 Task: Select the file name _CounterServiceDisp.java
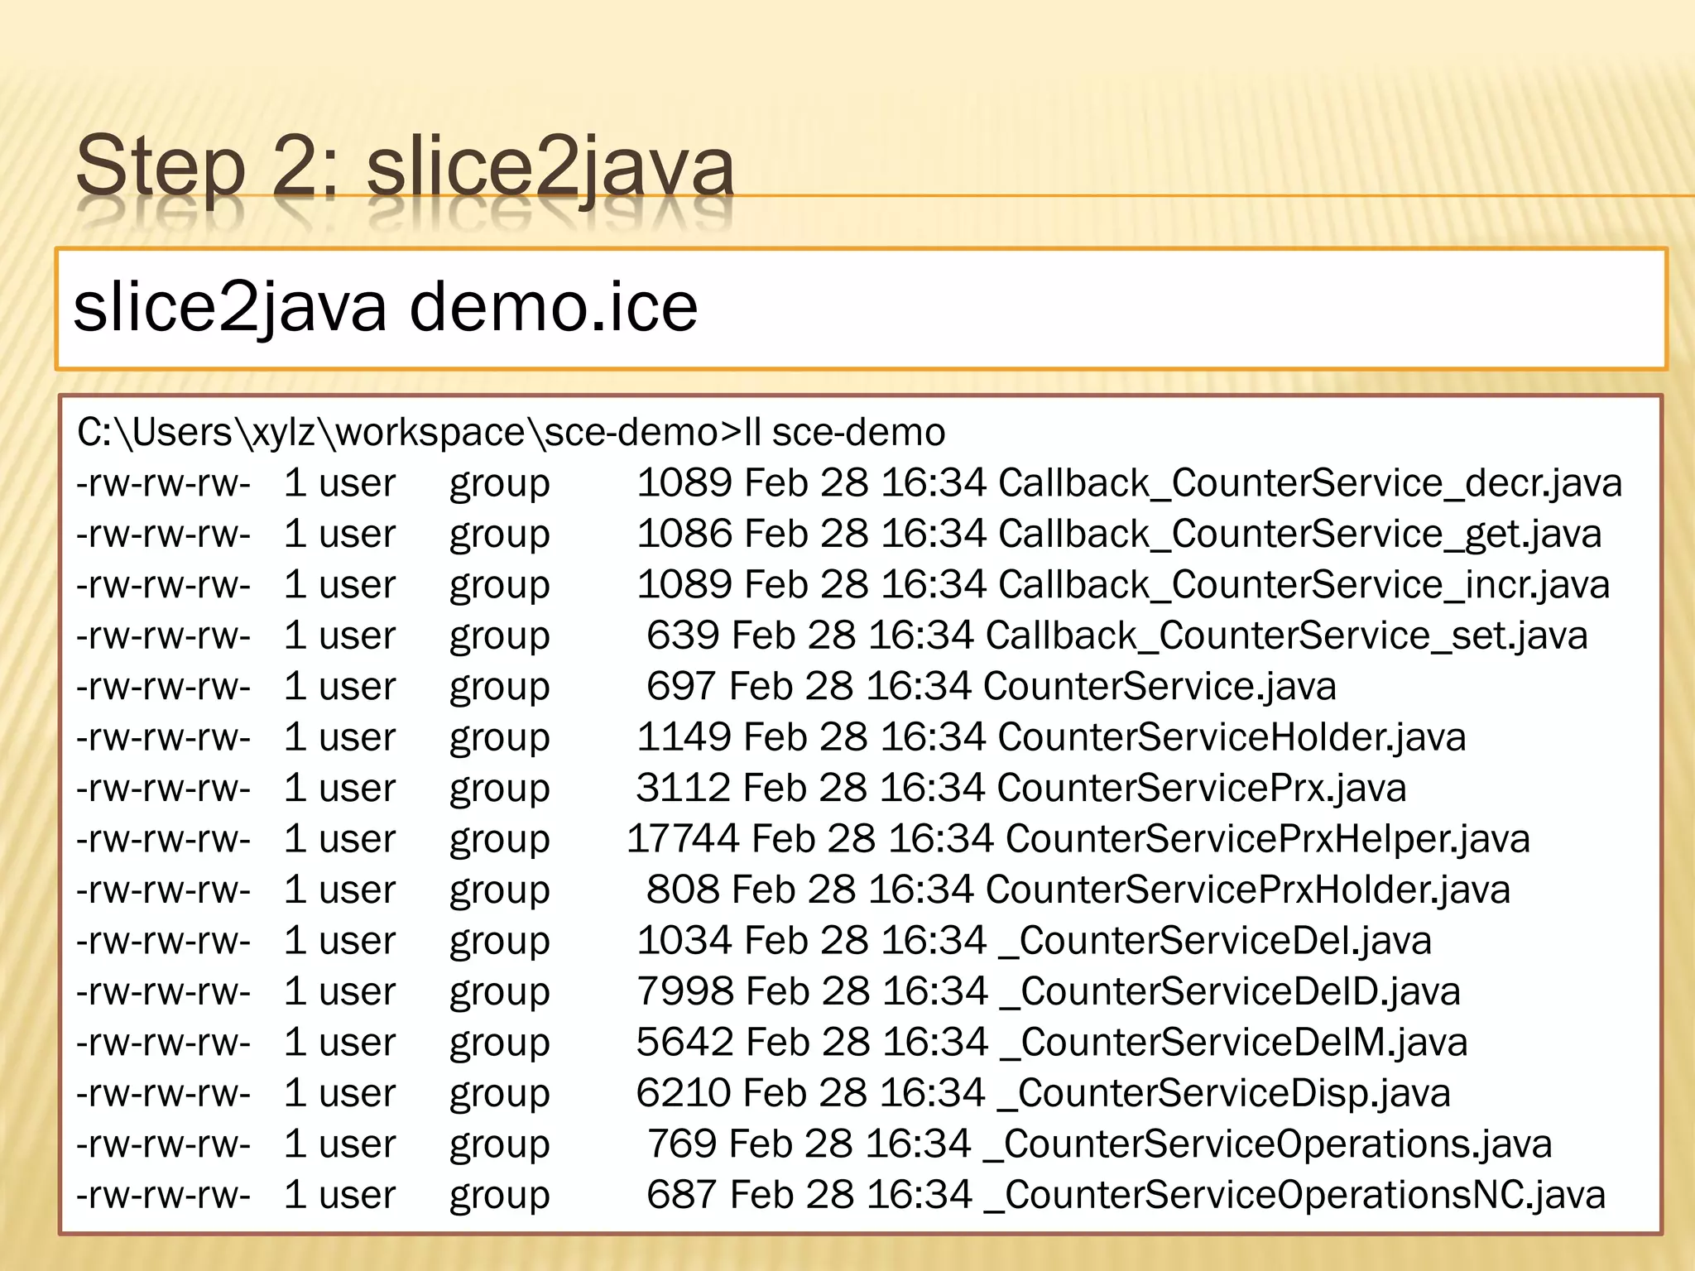[1225, 1094]
